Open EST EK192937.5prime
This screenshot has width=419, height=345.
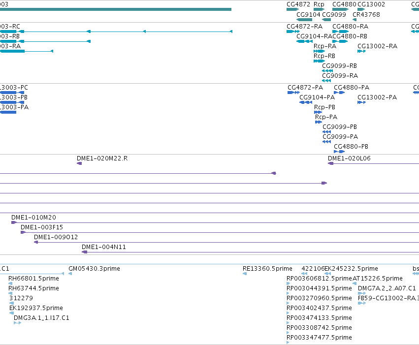coord(36,308)
